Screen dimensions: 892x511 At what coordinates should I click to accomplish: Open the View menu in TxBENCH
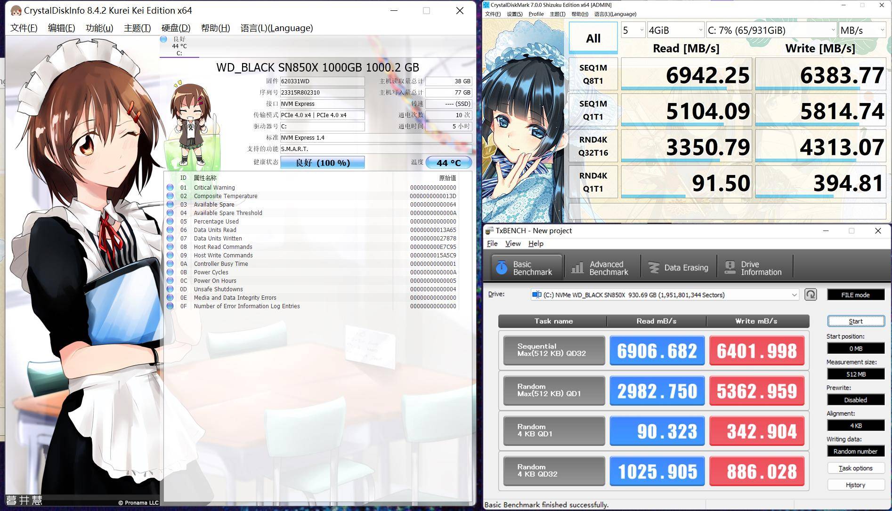pos(513,243)
